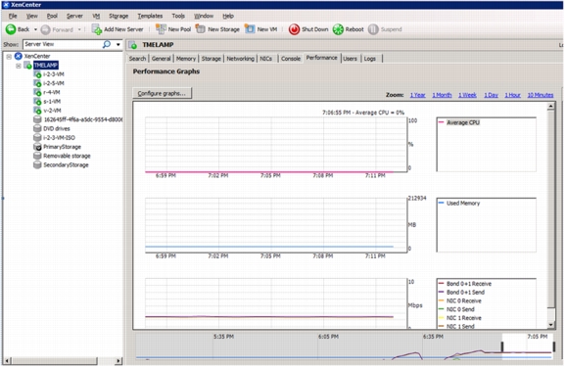Click tree pane horizontal scroll right arrow

118,360
